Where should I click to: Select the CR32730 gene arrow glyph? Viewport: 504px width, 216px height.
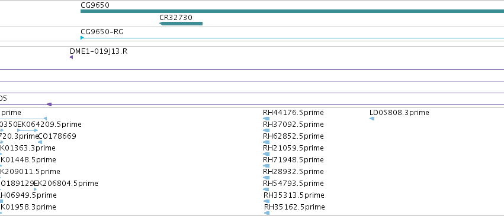[181, 24]
